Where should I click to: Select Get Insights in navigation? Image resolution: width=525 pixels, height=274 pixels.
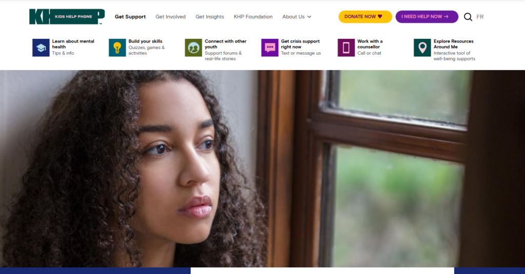coord(210,17)
